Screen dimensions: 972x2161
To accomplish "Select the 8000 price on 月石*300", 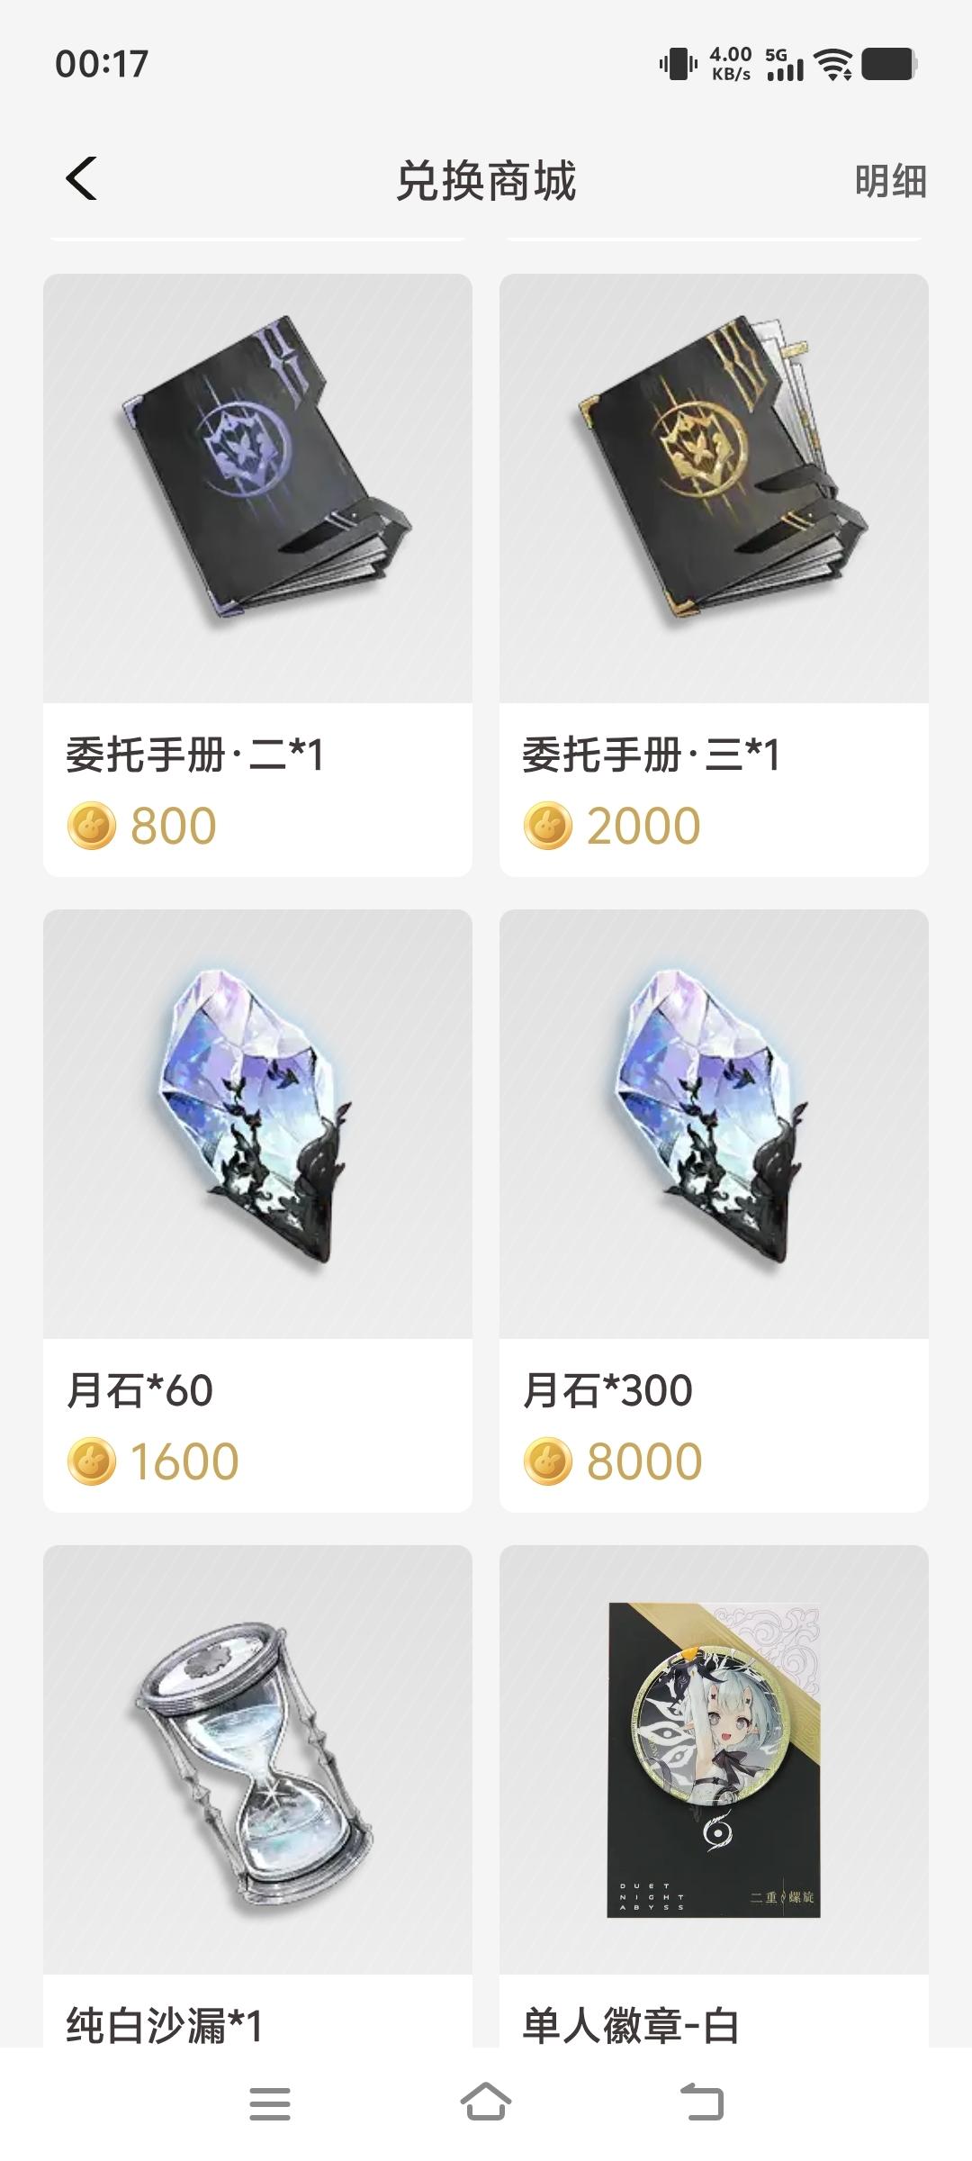I will [x=644, y=1461].
